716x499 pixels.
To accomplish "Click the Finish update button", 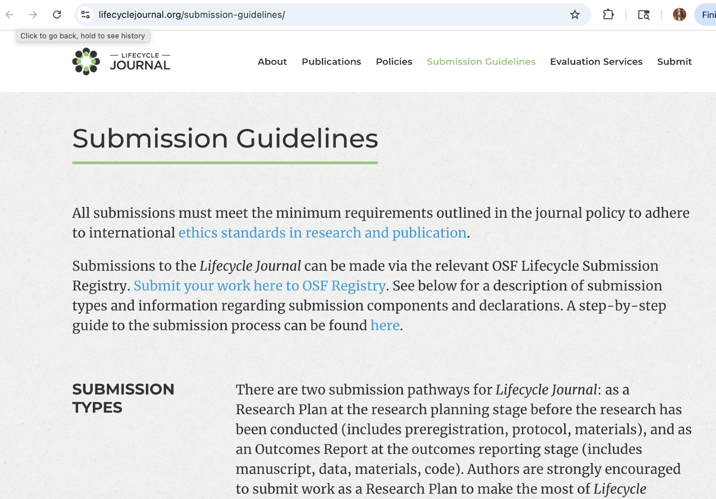I will 707,15.
